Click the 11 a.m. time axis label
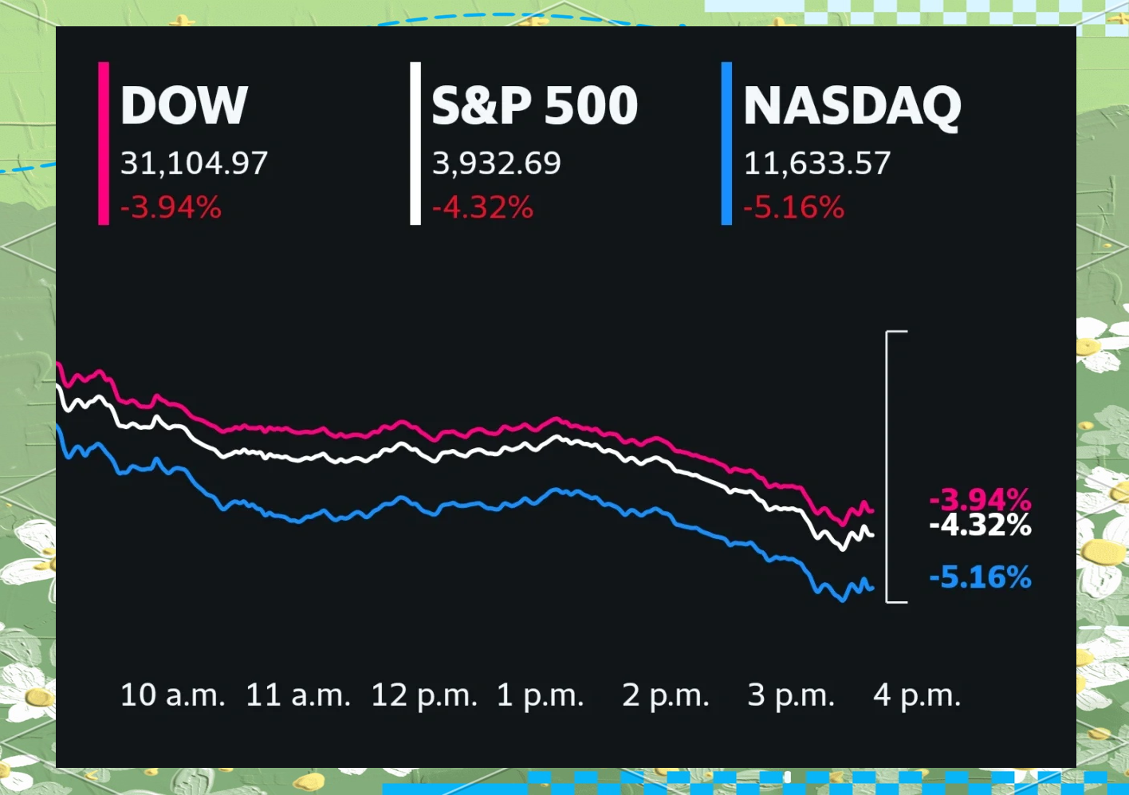Image resolution: width=1129 pixels, height=795 pixels. tap(297, 695)
